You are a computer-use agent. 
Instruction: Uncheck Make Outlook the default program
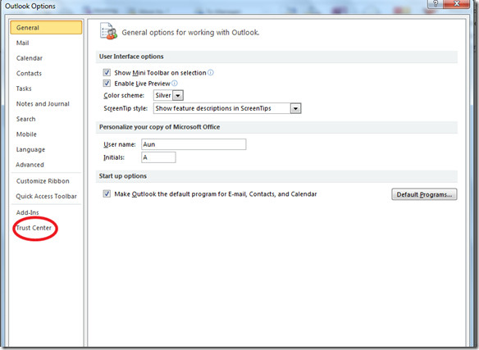pos(107,193)
